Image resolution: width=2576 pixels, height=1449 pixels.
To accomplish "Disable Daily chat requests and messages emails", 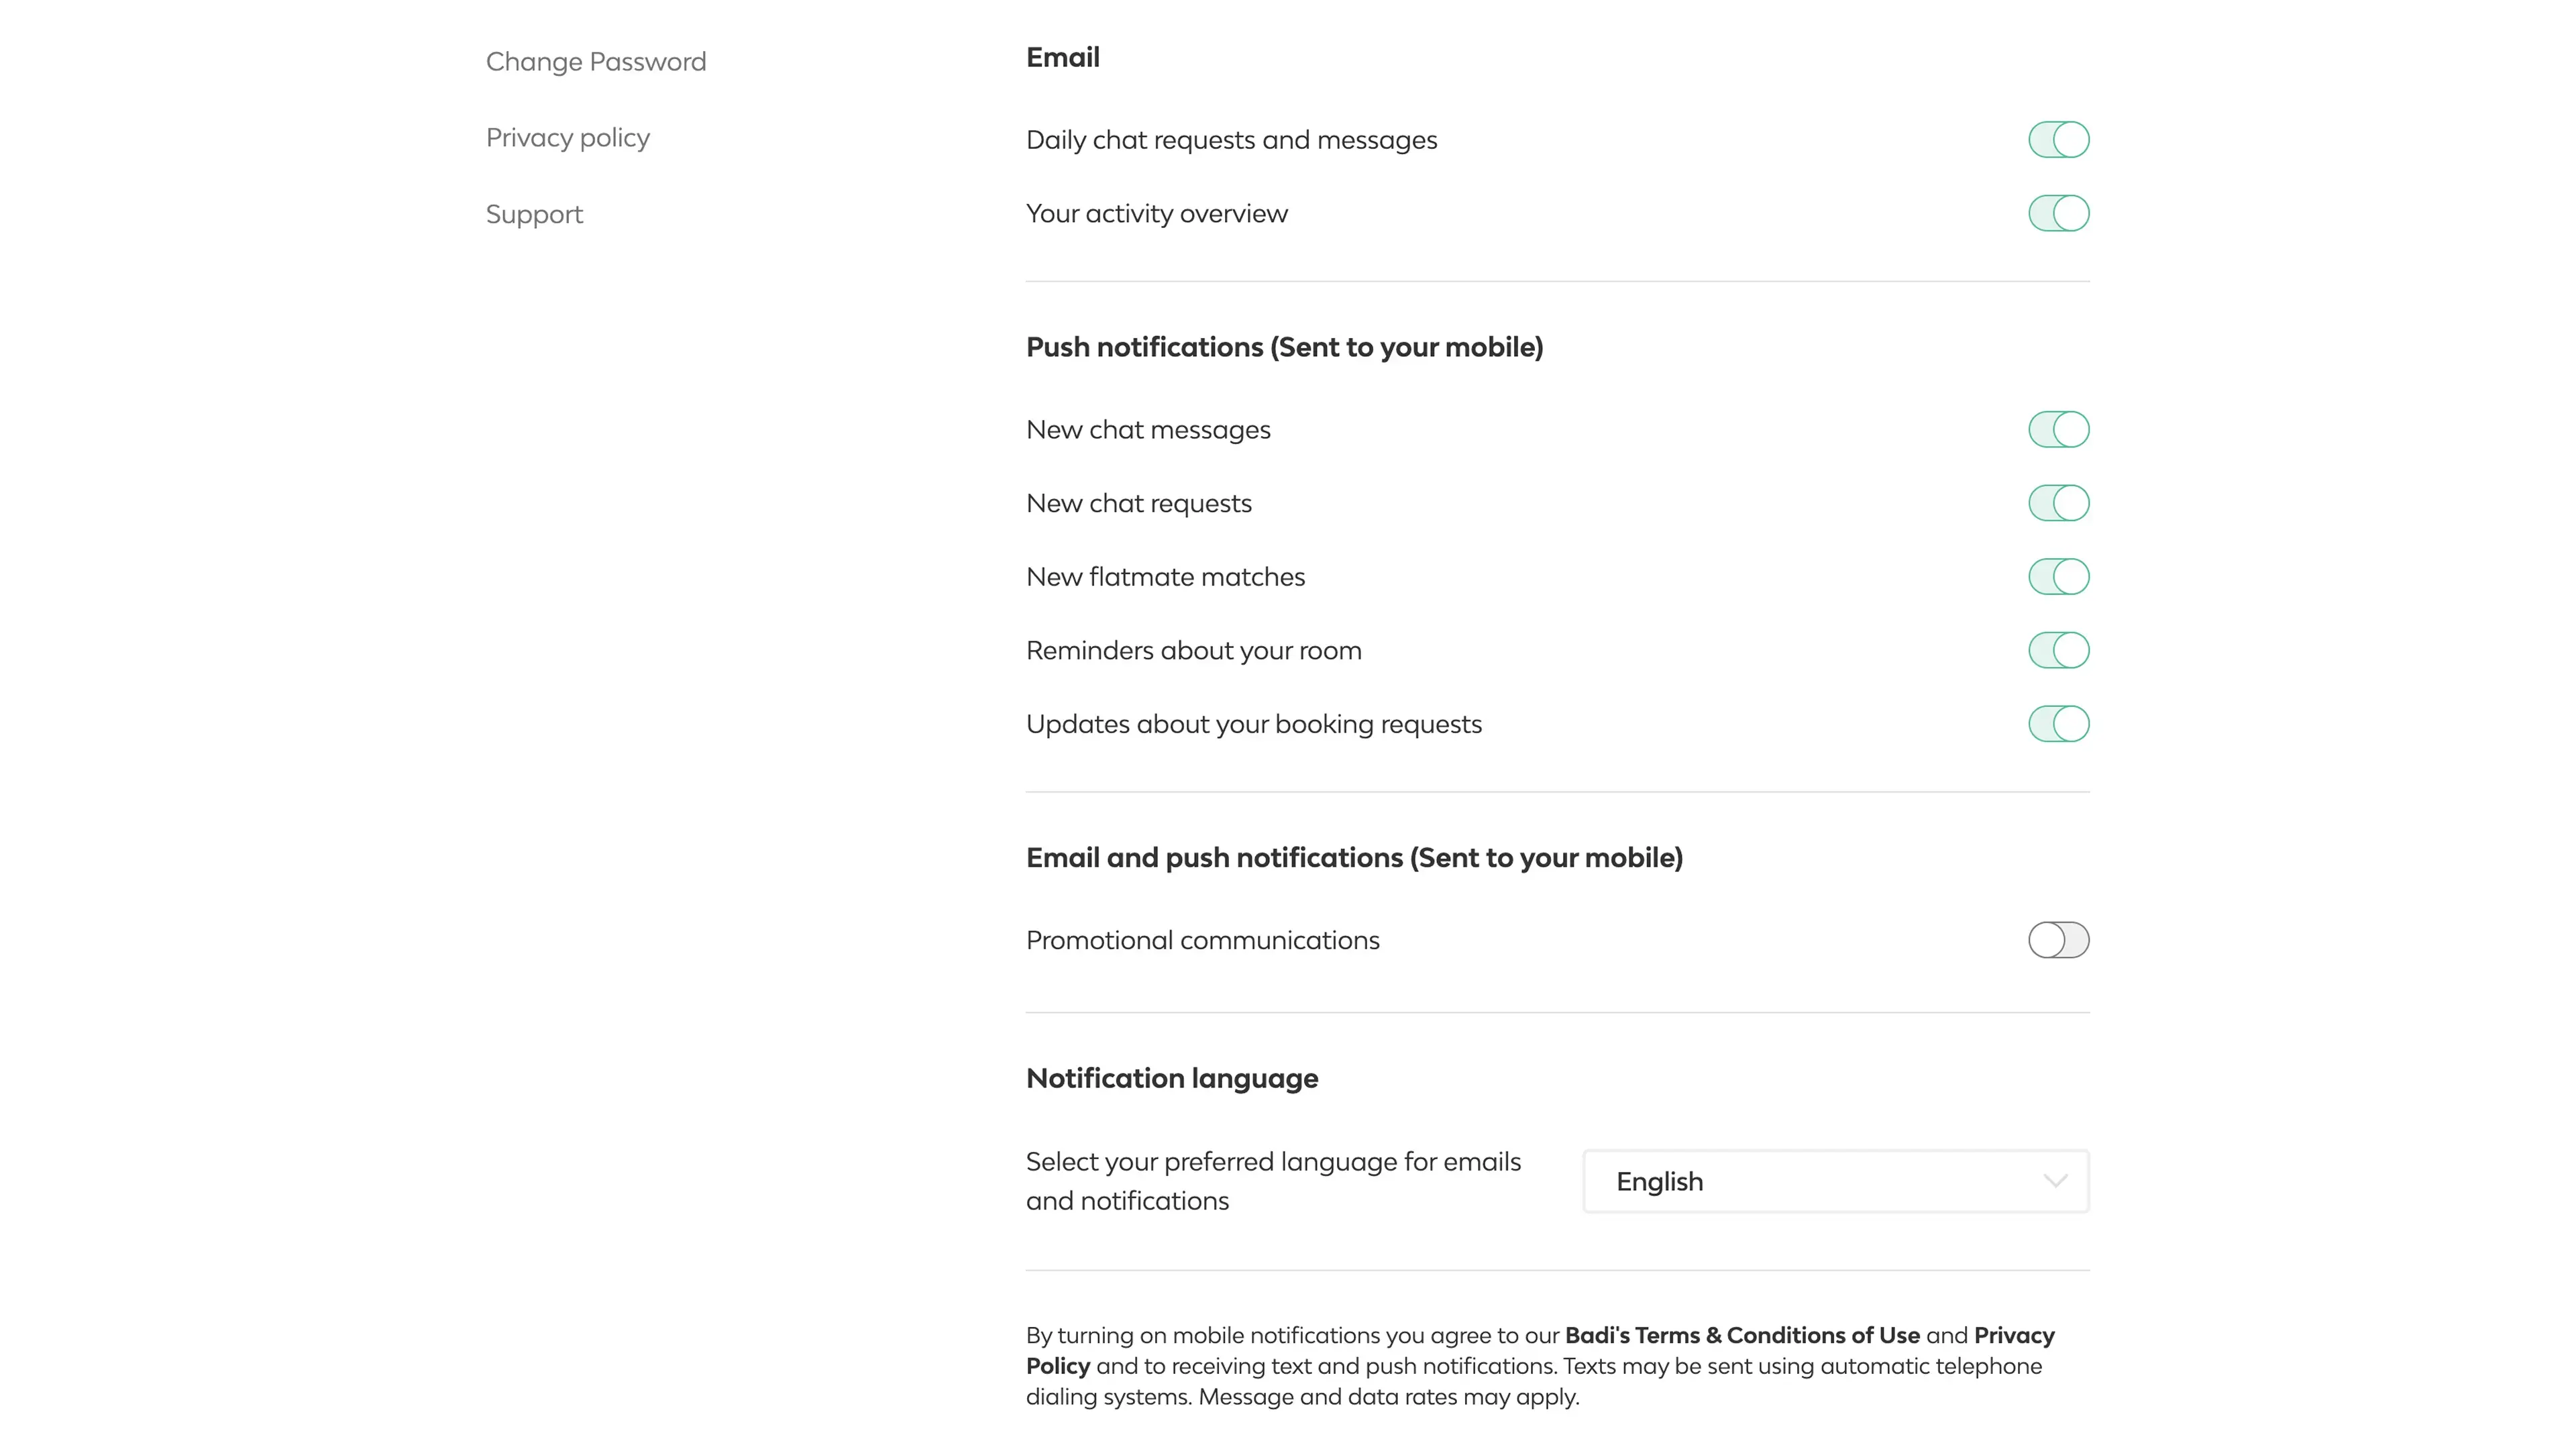I will coord(2058,140).
